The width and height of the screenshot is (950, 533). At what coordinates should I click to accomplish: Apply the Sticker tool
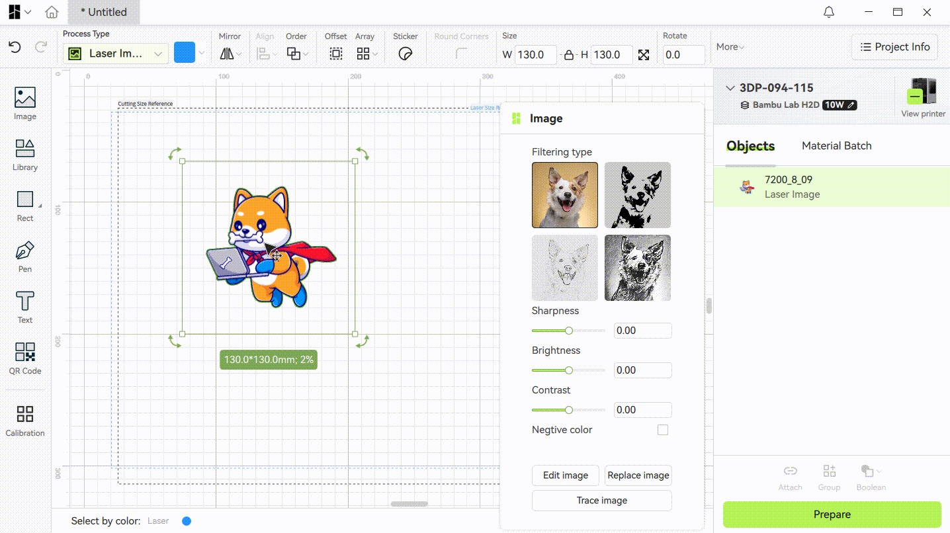pos(406,54)
